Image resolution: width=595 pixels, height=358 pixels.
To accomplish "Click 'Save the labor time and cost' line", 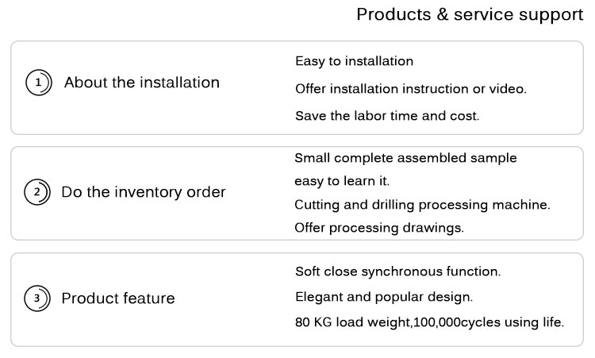I will [x=387, y=116].
